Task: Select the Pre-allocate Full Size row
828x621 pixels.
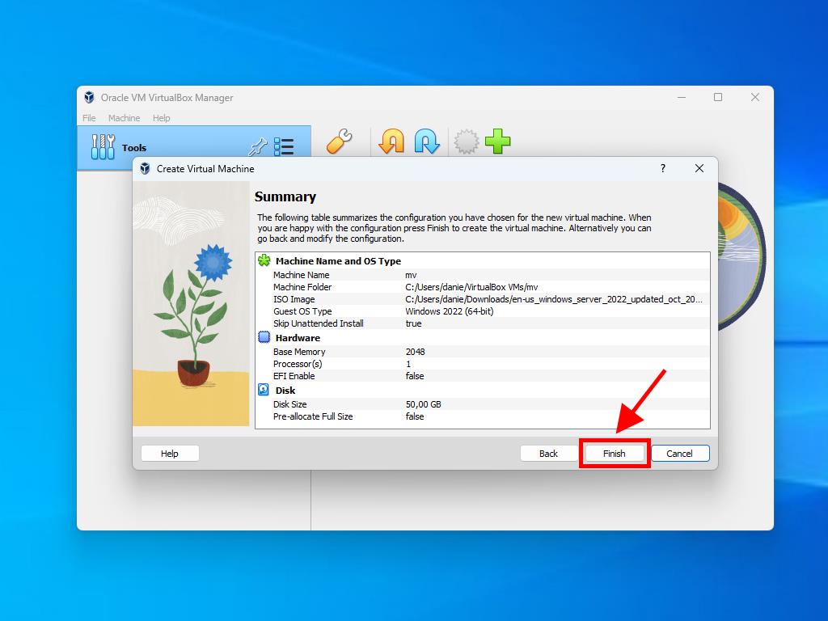Action: [x=482, y=416]
